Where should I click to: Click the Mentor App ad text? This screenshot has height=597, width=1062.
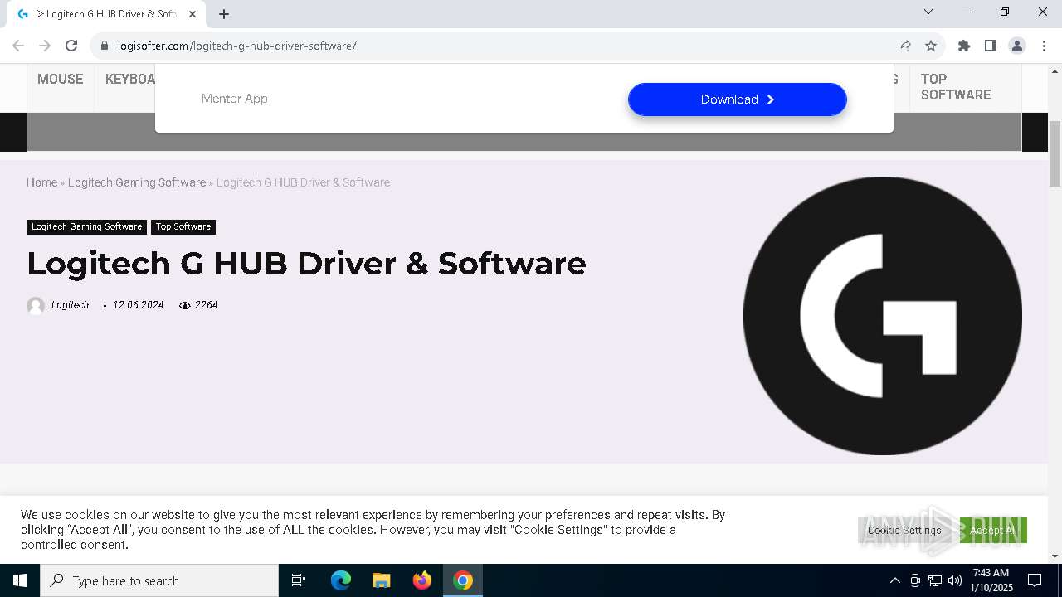(x=234, y=99)
